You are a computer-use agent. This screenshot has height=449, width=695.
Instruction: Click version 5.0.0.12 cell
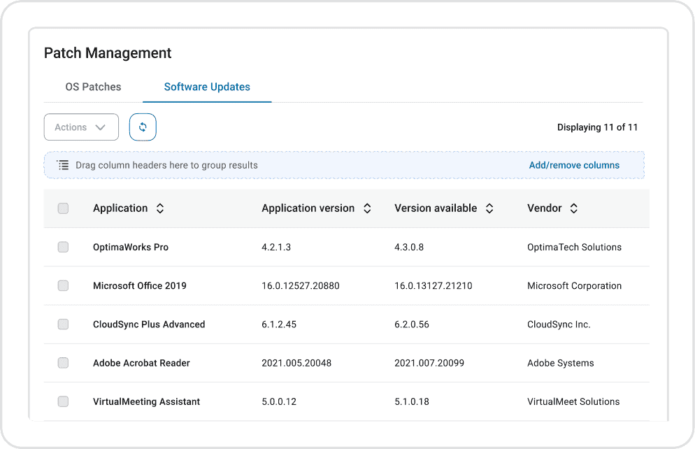279,401
